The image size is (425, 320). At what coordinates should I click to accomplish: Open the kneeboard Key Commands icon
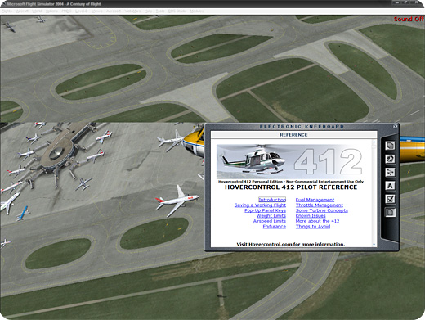pyautogui.click(x=390, y=186)
